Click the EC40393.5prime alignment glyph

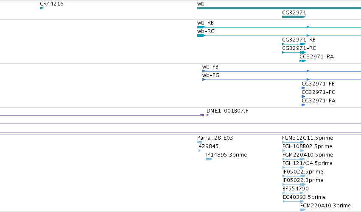293,202
